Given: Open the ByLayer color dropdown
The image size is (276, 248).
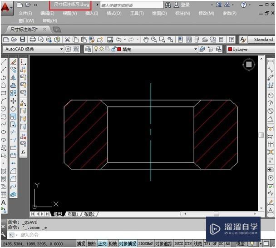Looking at the screenshot, I should pos(251,49).
